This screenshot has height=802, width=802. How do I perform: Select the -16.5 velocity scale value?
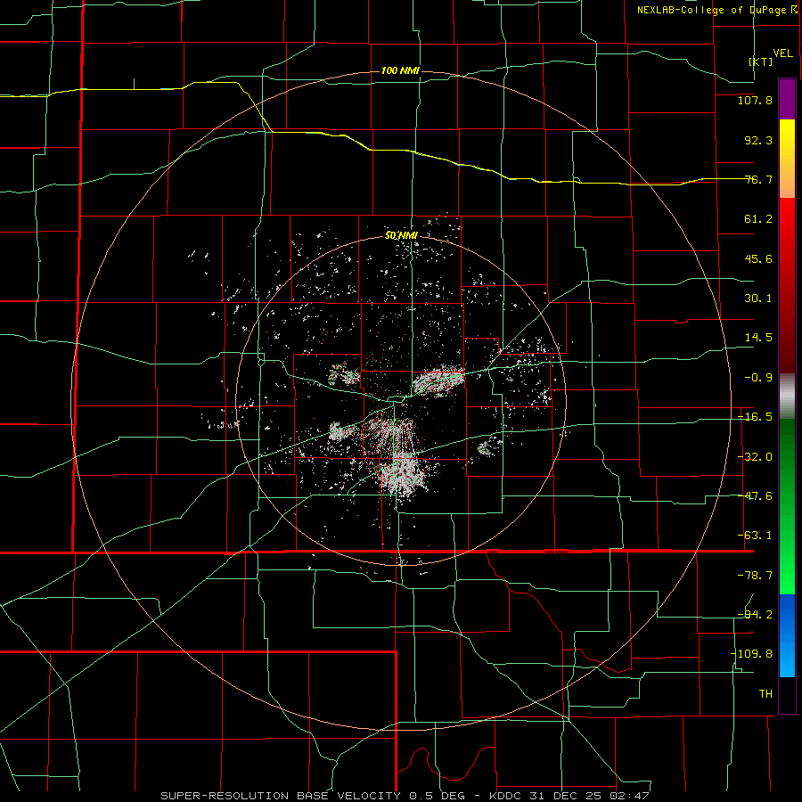tap(755, 417)
